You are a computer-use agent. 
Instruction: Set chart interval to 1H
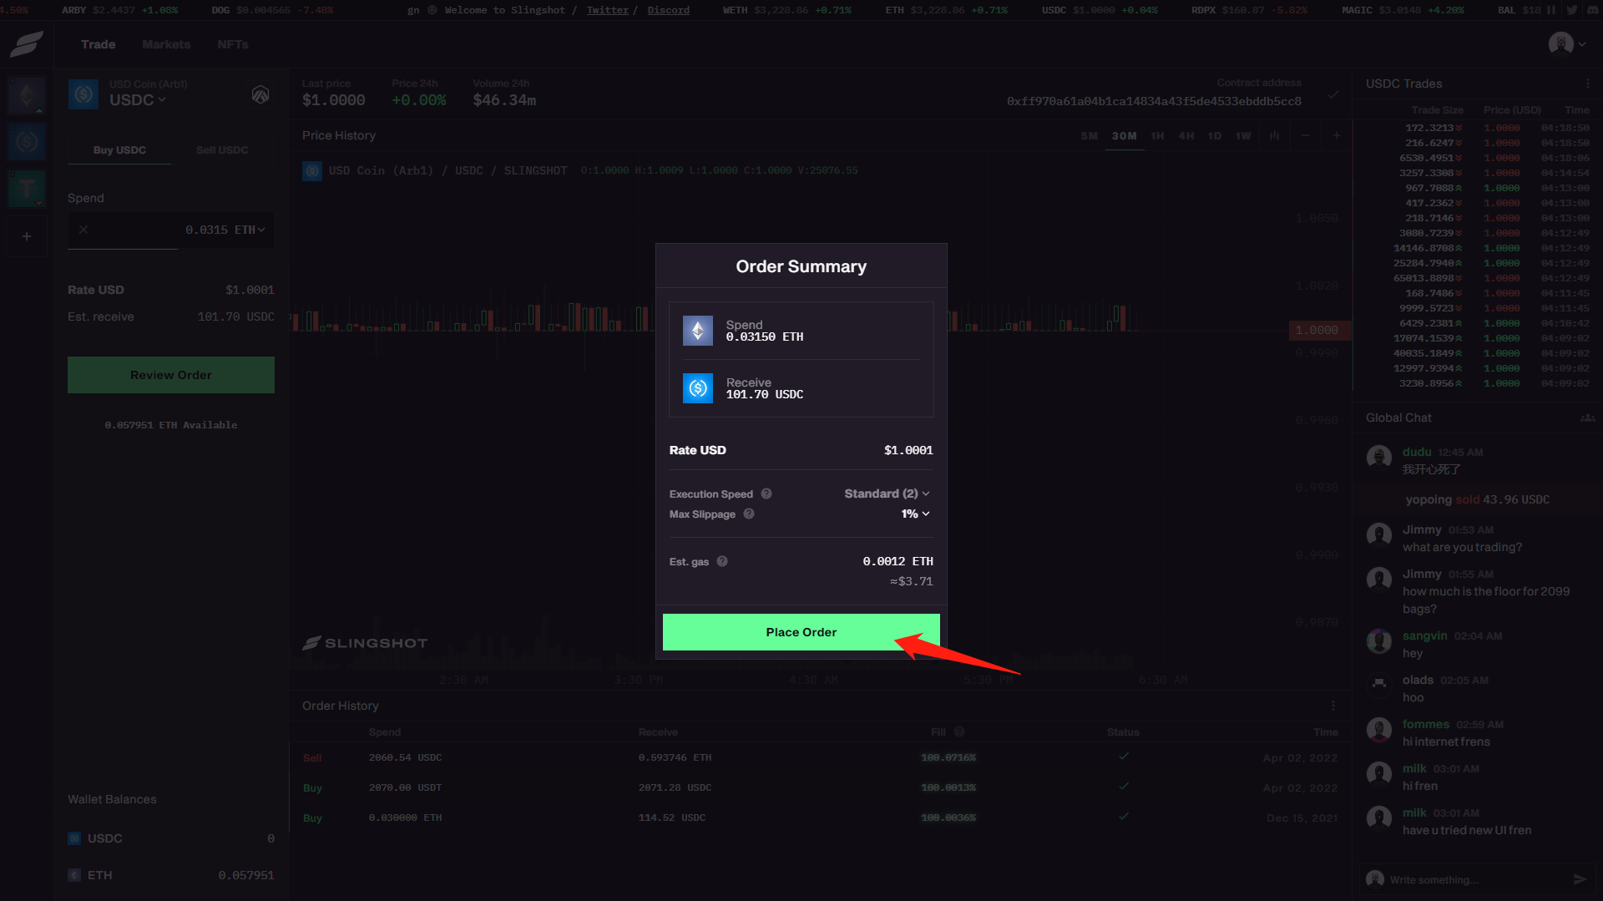coord(1157,135)
